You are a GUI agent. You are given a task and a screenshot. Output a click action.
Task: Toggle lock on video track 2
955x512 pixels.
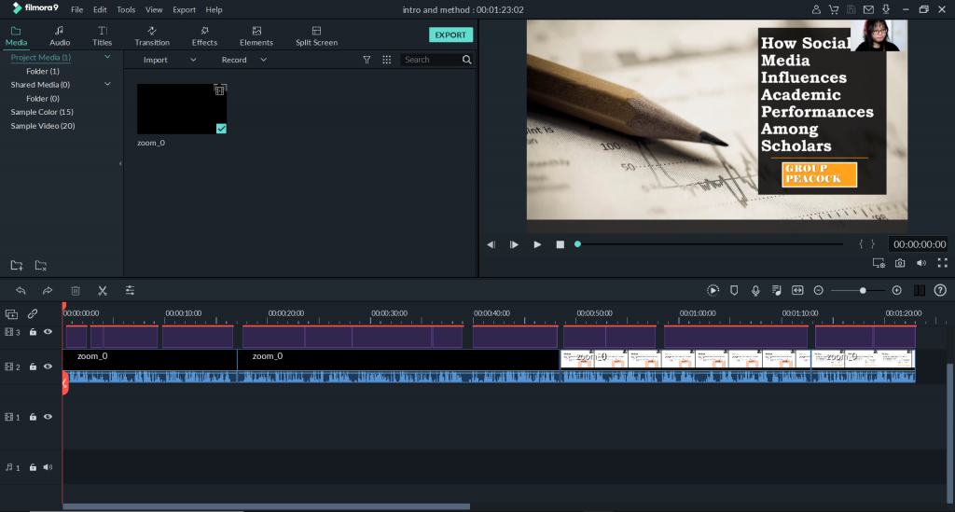(33, 367)
